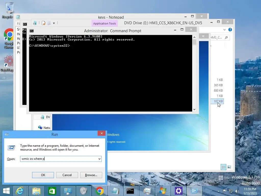
Task: Click OK in the Run dialog
Action: [x=43, y=175]
